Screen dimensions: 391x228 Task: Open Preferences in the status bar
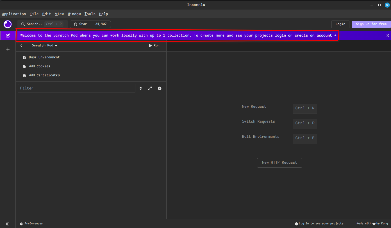coord(31,224)
